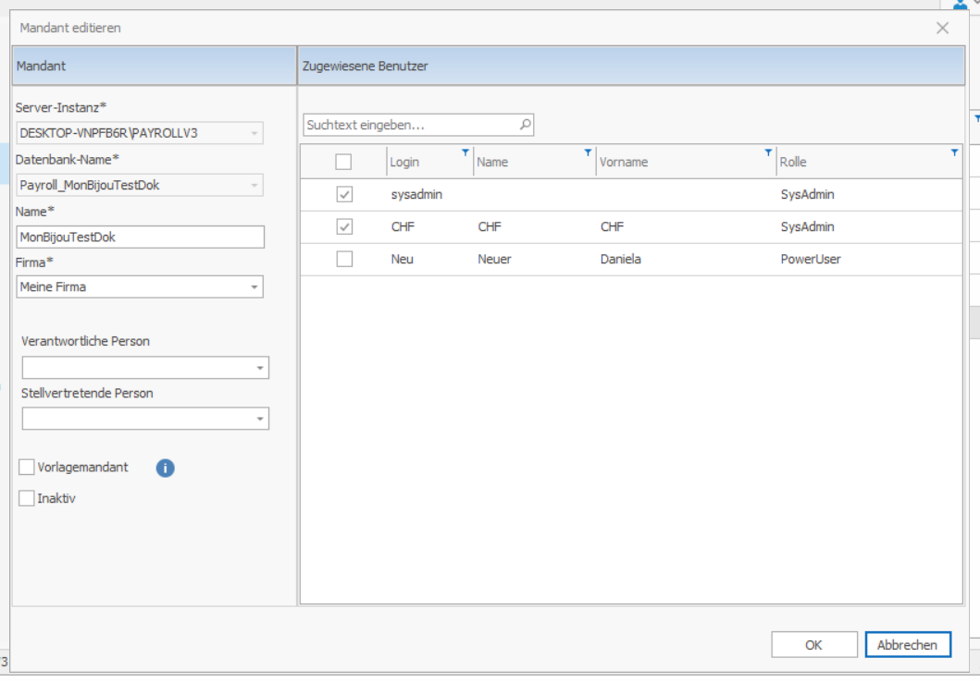Check the box for user Neu

344,260
